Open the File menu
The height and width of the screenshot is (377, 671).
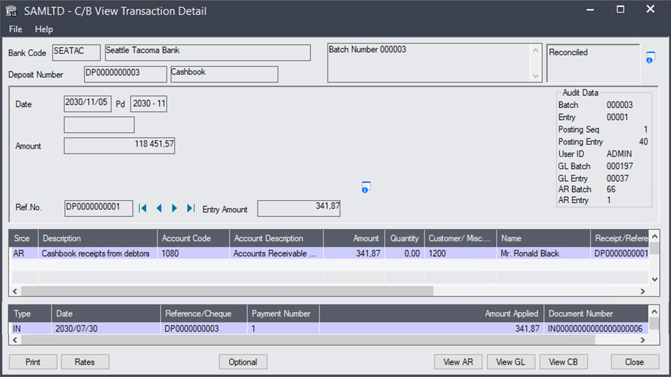coord(15,29)
